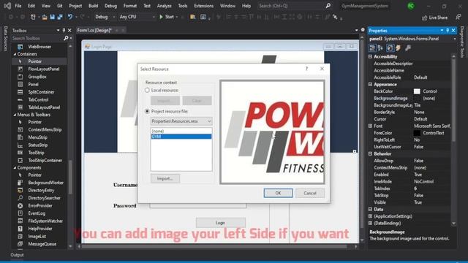Click the Visual Studio logo icon
Image resolution: width=468 pixels, height=263 pixels.
7,6
